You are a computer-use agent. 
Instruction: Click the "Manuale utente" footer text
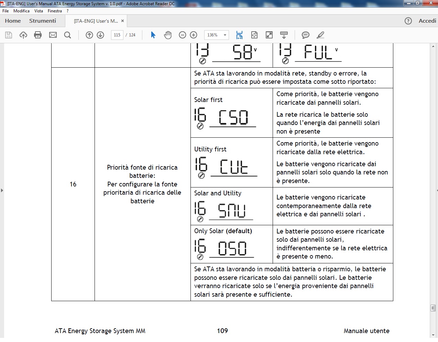[x=366, y=331]
